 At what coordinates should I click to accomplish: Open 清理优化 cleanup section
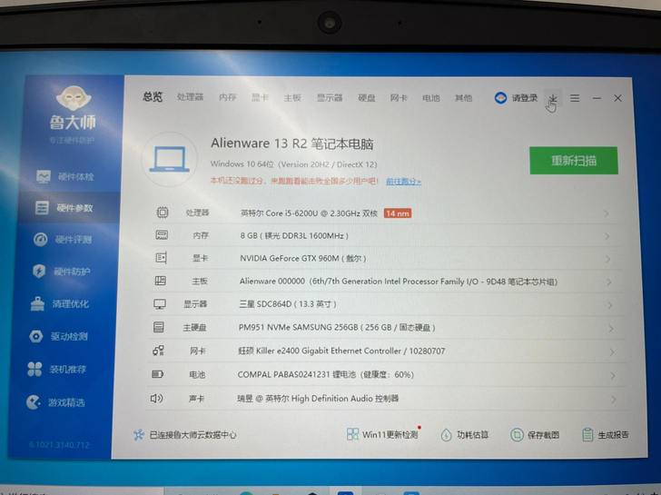point(59,303)
